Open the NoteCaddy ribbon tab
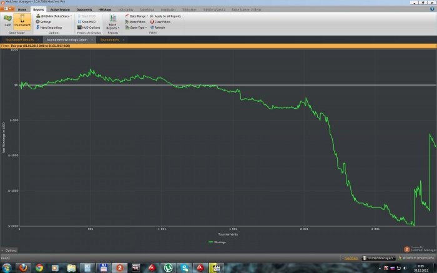 point(125,9)
